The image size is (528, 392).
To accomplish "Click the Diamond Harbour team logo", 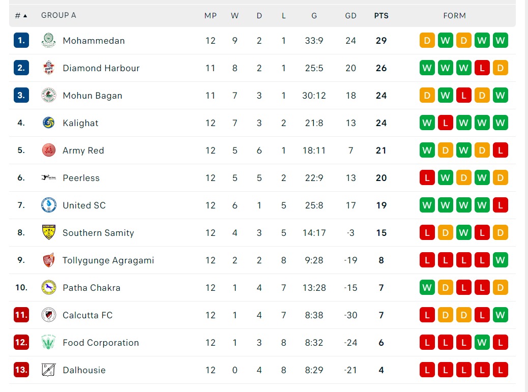I will click(49, 68).
